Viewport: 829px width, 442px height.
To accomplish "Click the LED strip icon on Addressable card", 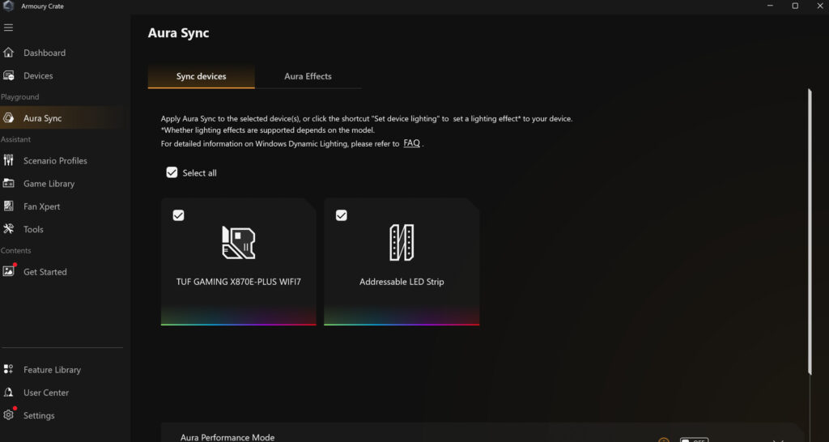I will point(402,243).
